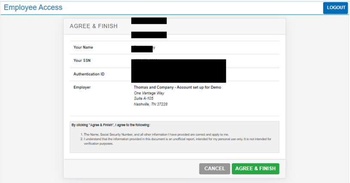Click the Employer label
The image size is (350, 183).
[x=82, y=87]
